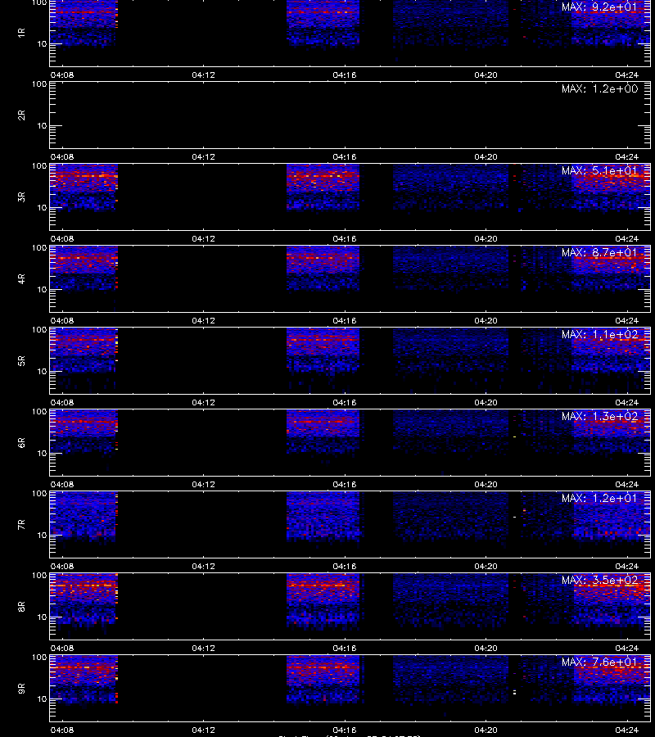Click the 04:20 time label under panel 4R
The height and width of the screenshot is (737, 655).
(x=486, y=320)
